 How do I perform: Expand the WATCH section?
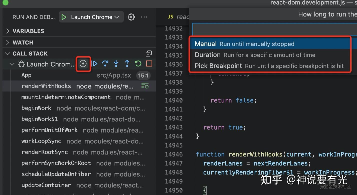[23, 42]
